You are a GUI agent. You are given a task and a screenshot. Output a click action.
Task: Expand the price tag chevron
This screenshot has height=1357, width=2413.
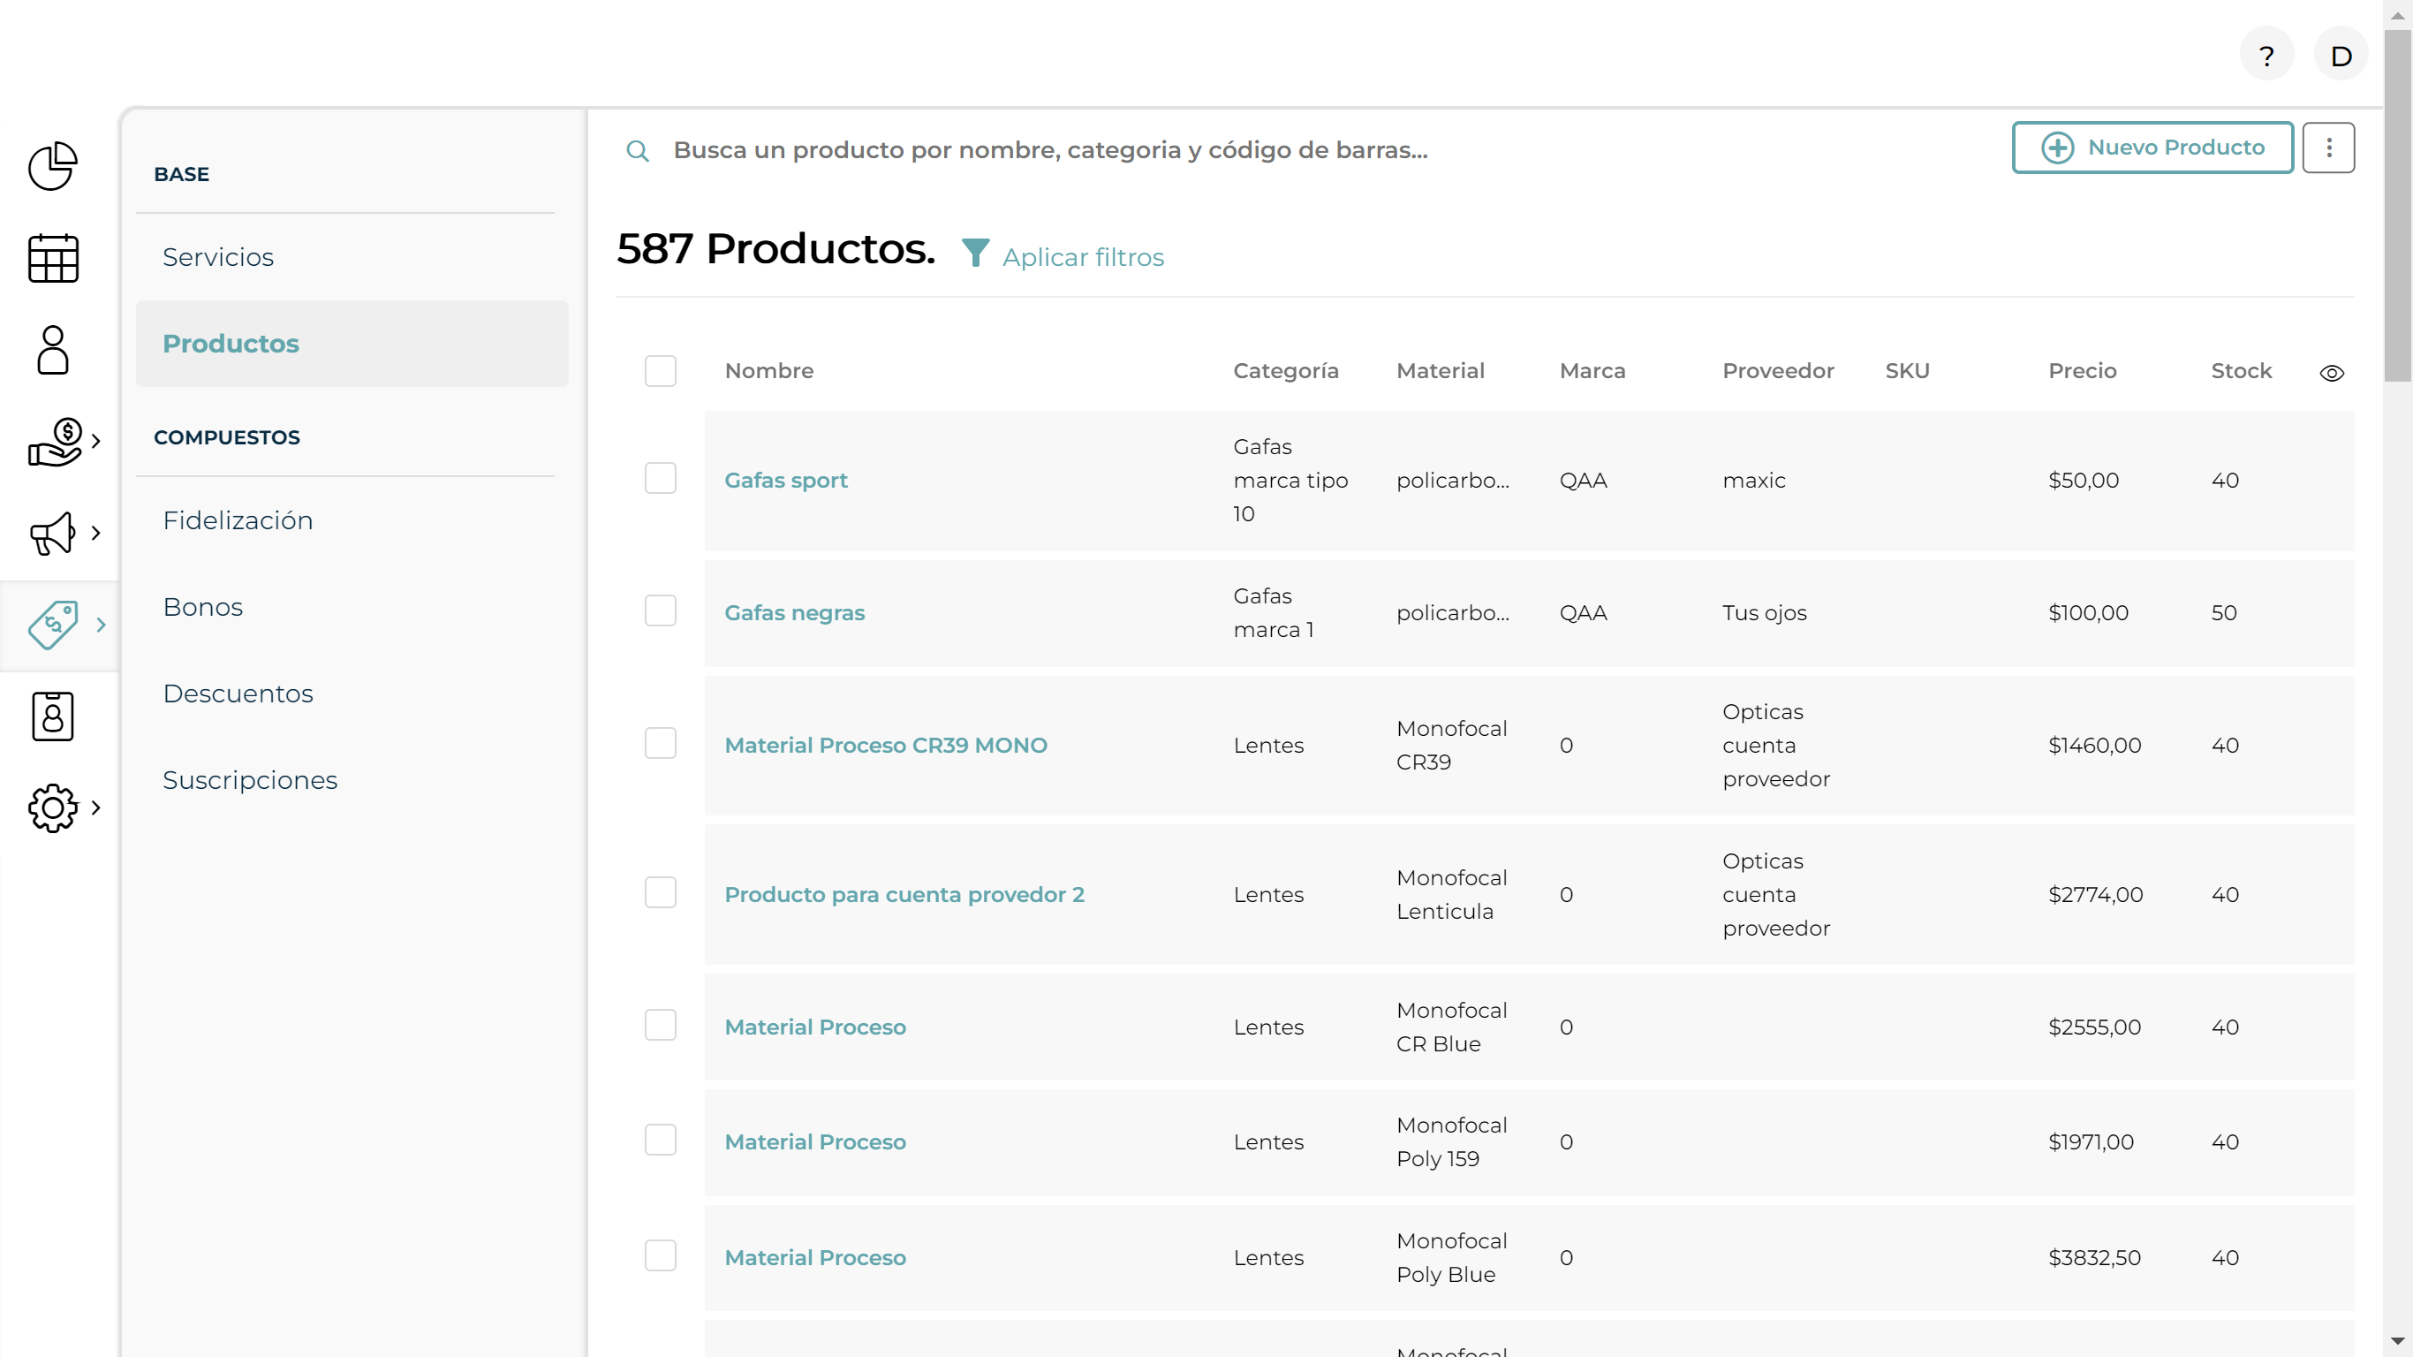[100, 625]
